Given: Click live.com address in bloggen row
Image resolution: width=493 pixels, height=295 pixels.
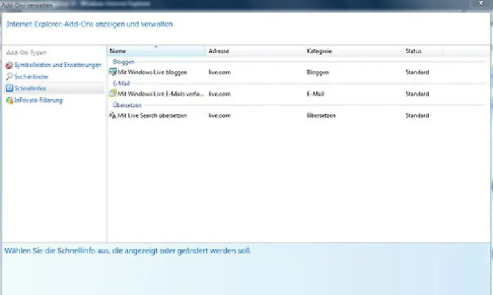Looking at the screenshot, I should tap(220, 72).
